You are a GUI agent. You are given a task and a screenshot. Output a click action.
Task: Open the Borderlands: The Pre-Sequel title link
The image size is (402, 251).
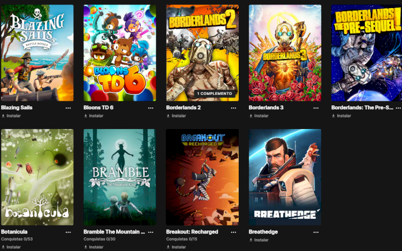pyautogui.click(x=362, y=107)
